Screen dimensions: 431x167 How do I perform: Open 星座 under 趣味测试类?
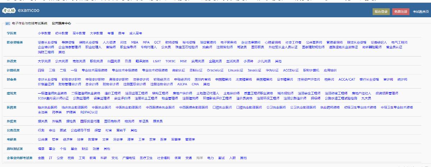(x=74, y=149)
